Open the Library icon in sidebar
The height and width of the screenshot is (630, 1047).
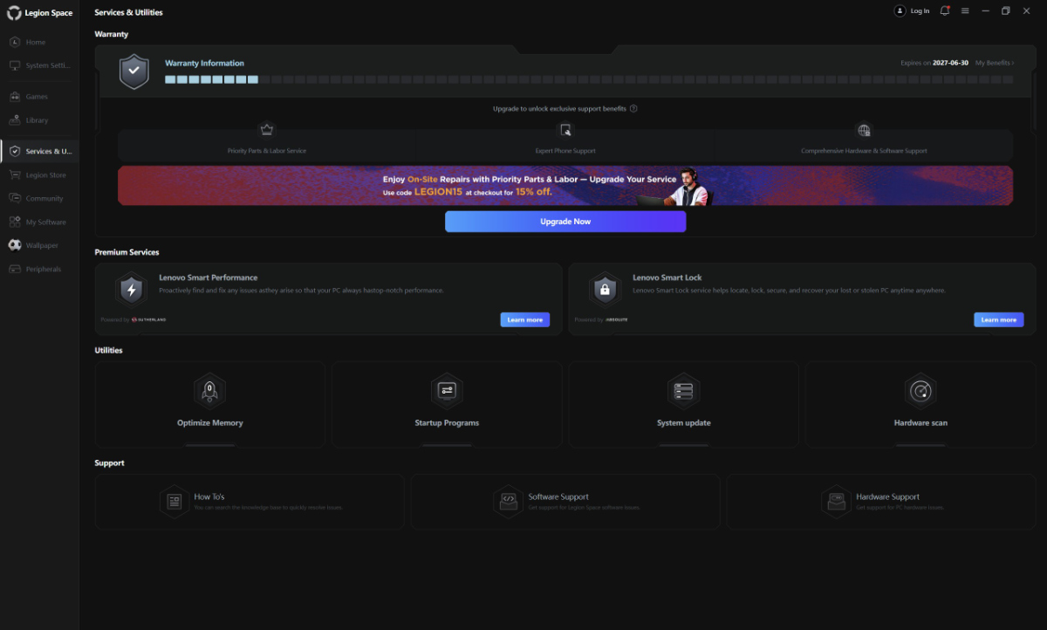pos(15,120)
